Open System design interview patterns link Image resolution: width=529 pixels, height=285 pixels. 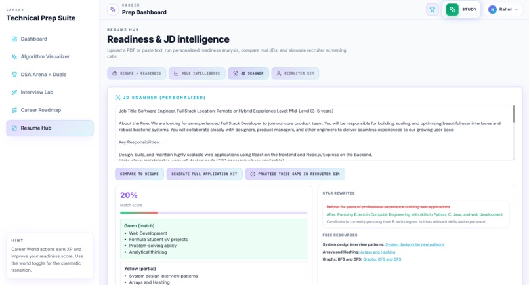tap(415, 244)
